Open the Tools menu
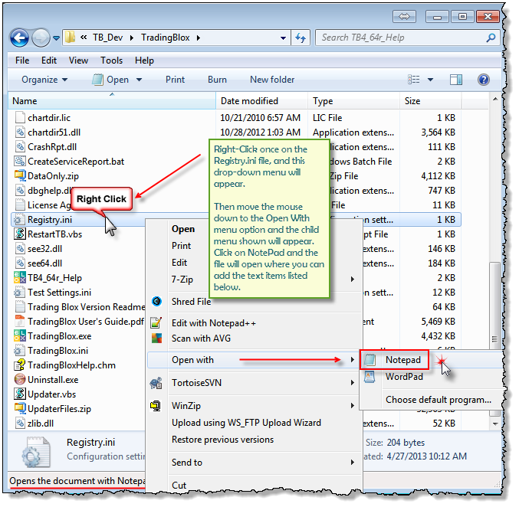The image size is (519, 507). (112, 61)
